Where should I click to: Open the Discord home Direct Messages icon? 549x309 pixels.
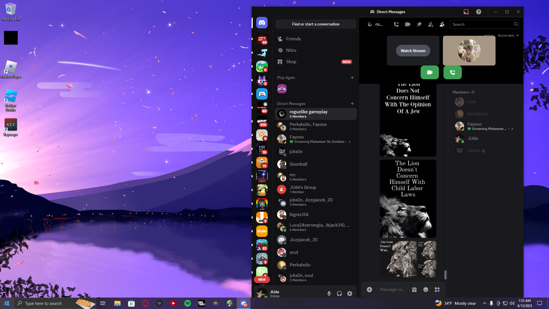pos(262,23)
